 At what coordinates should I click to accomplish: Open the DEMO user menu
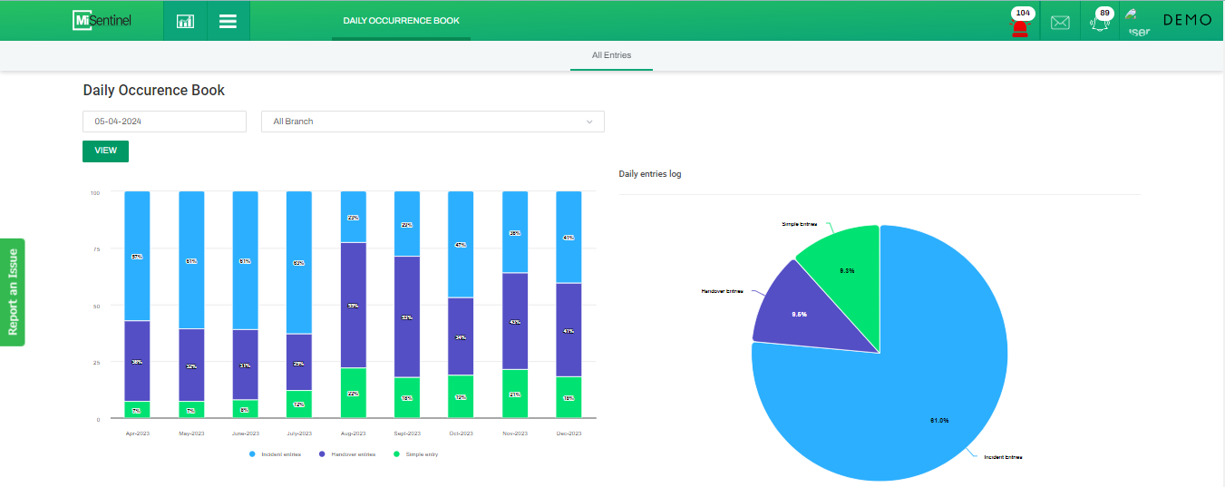[x=1187, y=20]
